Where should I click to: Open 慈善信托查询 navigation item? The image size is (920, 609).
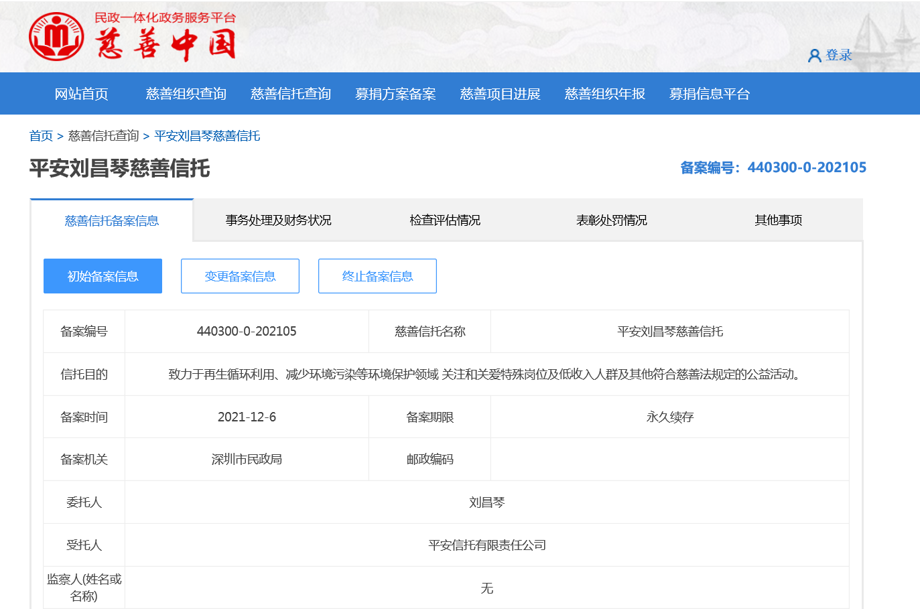[x=291, y=94]
